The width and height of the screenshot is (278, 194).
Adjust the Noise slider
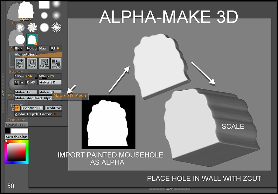[x=32, y=49]
